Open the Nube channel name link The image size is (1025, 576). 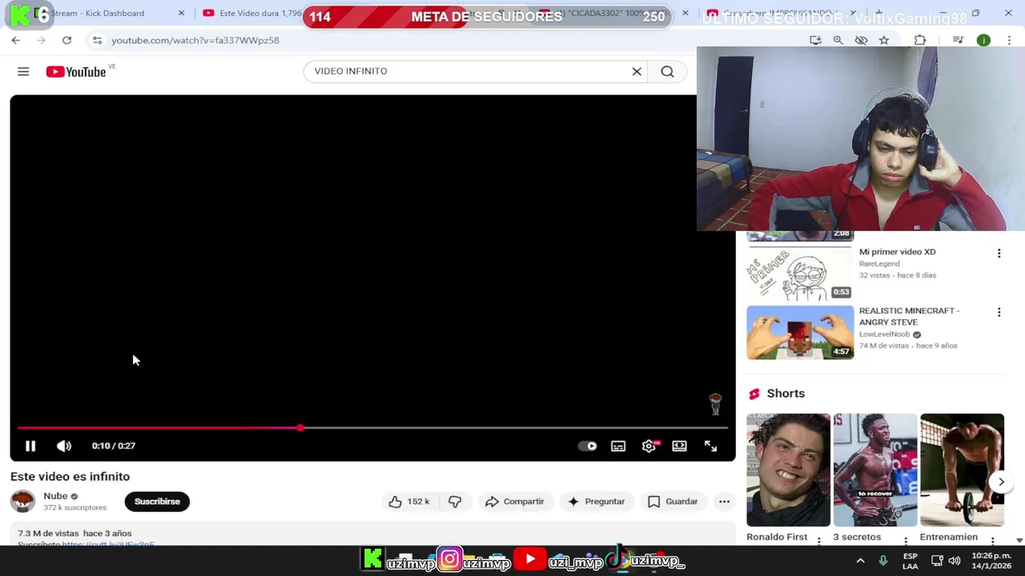55,496
